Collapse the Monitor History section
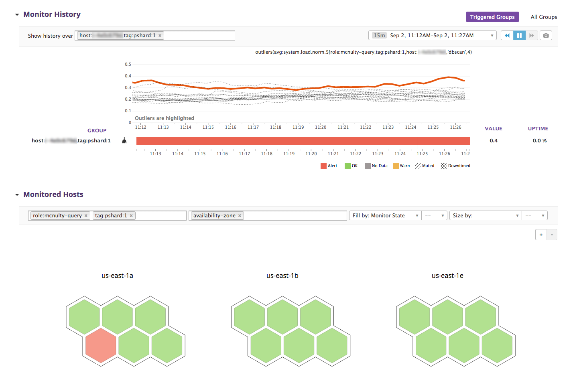 [x=17, y=15]
